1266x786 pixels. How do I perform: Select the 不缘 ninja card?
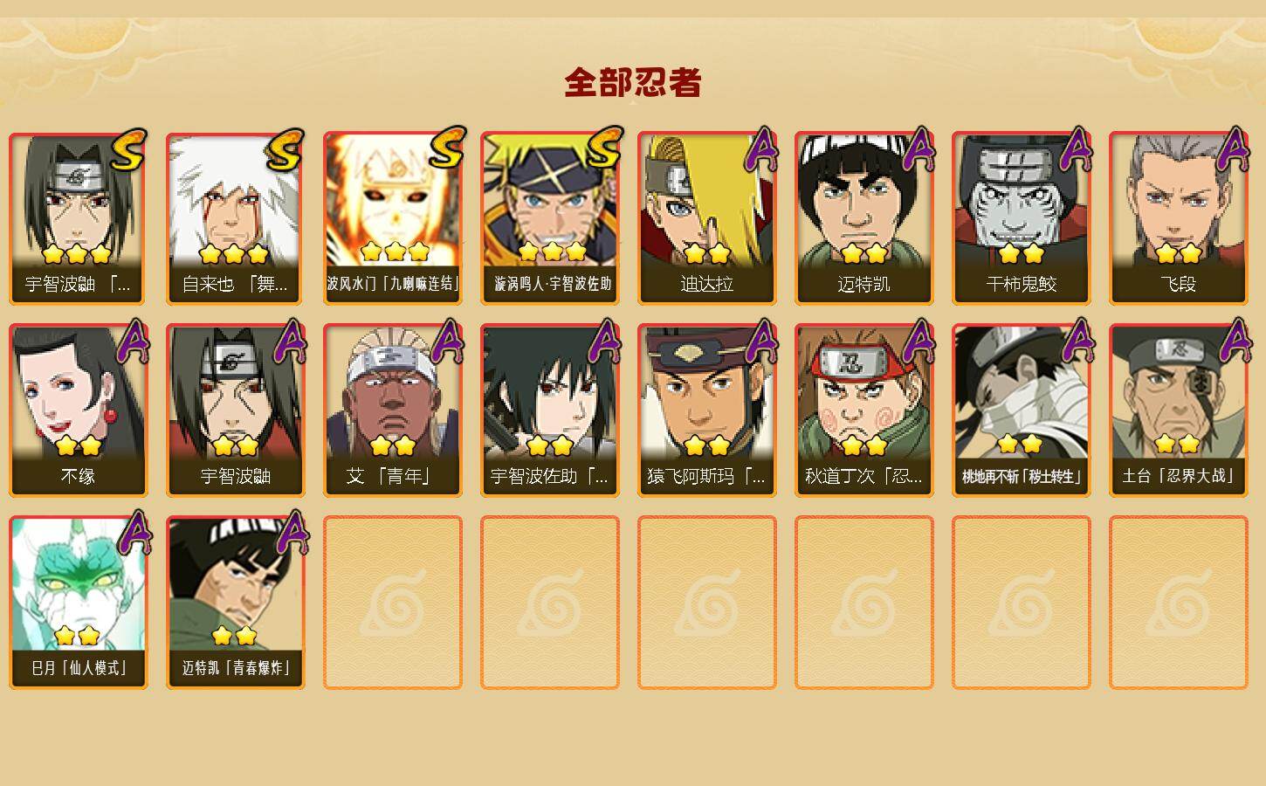78,410
